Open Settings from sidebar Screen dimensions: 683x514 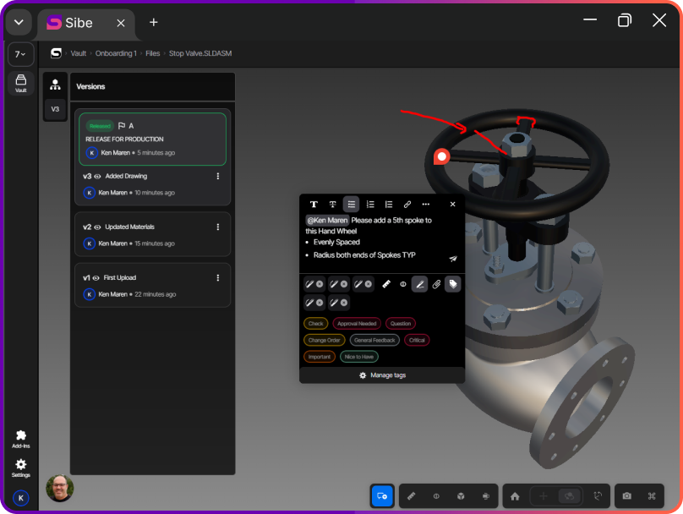coord(21,468)
